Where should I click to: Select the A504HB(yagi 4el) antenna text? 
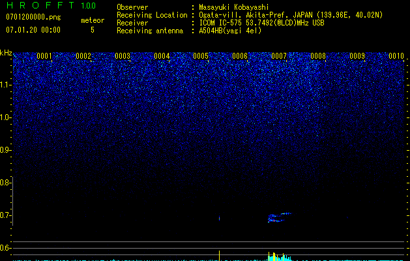230,31
